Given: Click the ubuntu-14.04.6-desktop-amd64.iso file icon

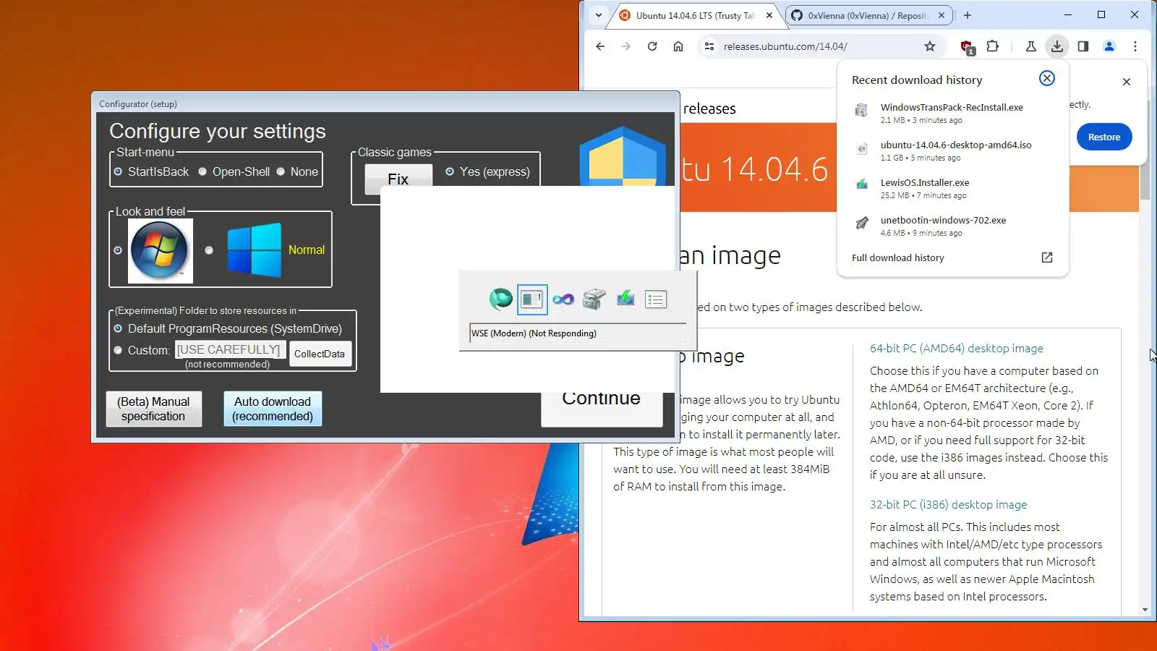Looking at the screenshot, I should [861, 148].
